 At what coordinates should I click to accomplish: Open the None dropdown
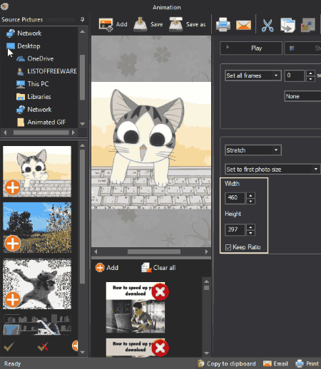click(302, 96)
